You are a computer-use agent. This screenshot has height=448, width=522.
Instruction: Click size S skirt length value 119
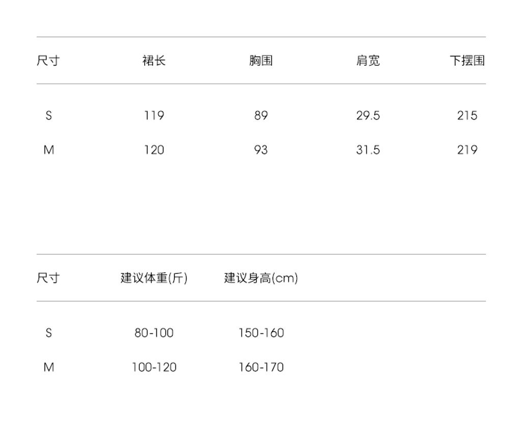point(154,116)
